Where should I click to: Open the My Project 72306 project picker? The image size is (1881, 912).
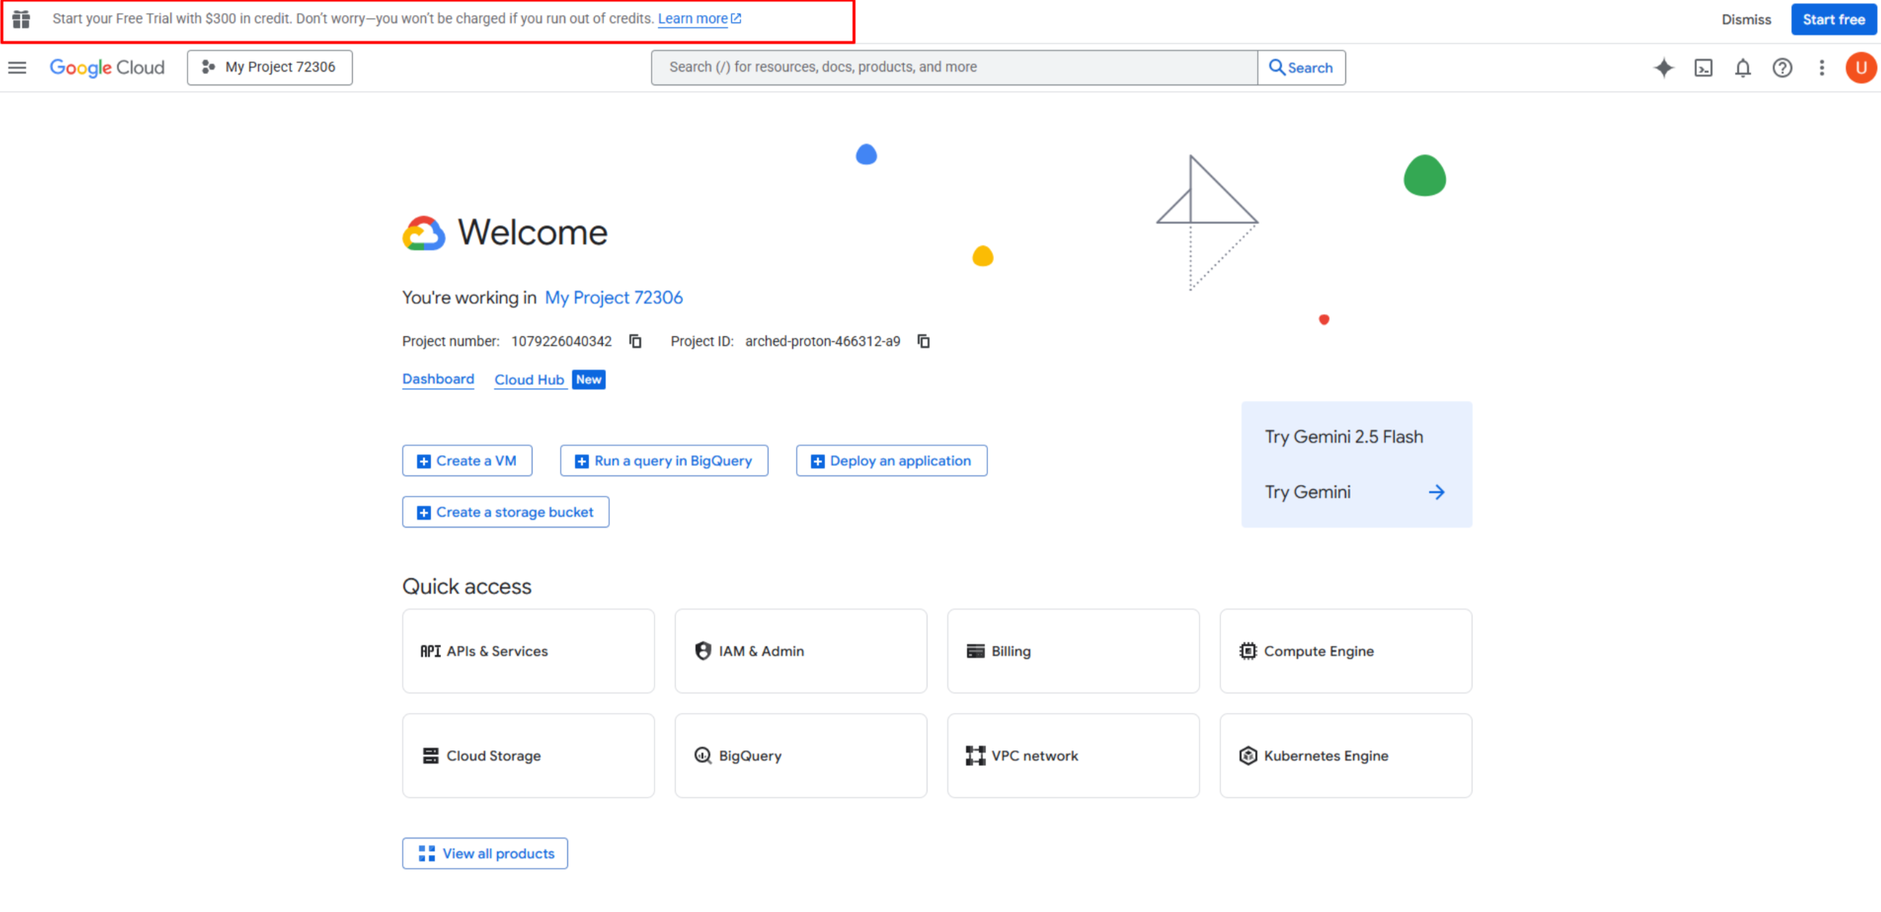pyautogui.click(x=269, y=67)
